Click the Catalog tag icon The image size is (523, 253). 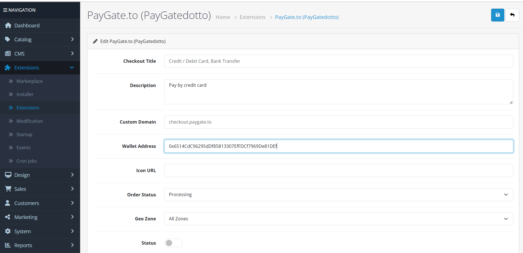(8, 39)
